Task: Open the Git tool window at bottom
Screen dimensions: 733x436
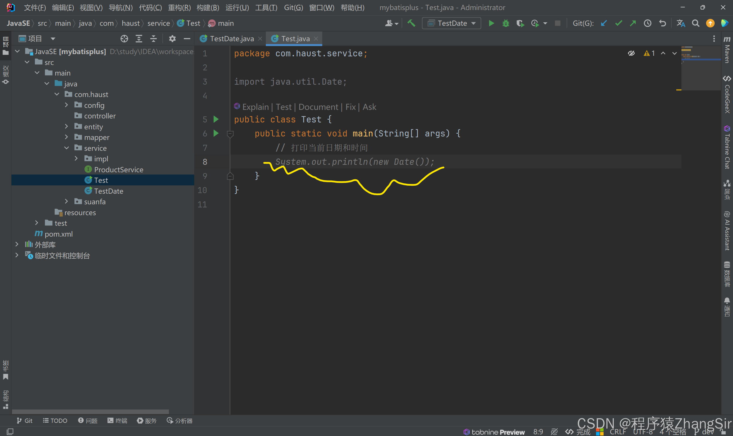Action: (x=25, y=421)
